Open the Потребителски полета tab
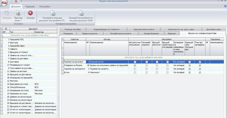 [x=120, y=33]
